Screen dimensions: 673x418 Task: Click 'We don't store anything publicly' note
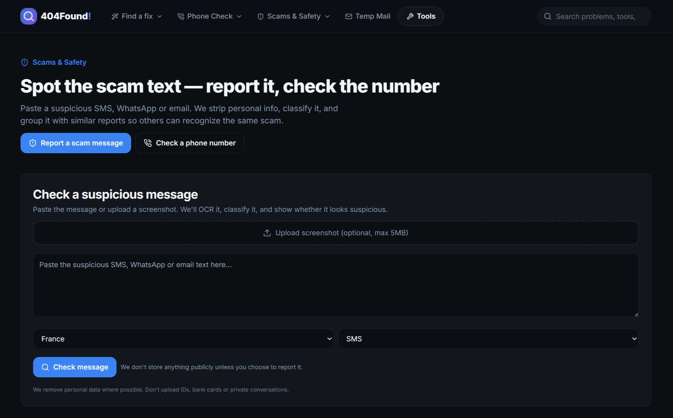(x=211, y=367)
